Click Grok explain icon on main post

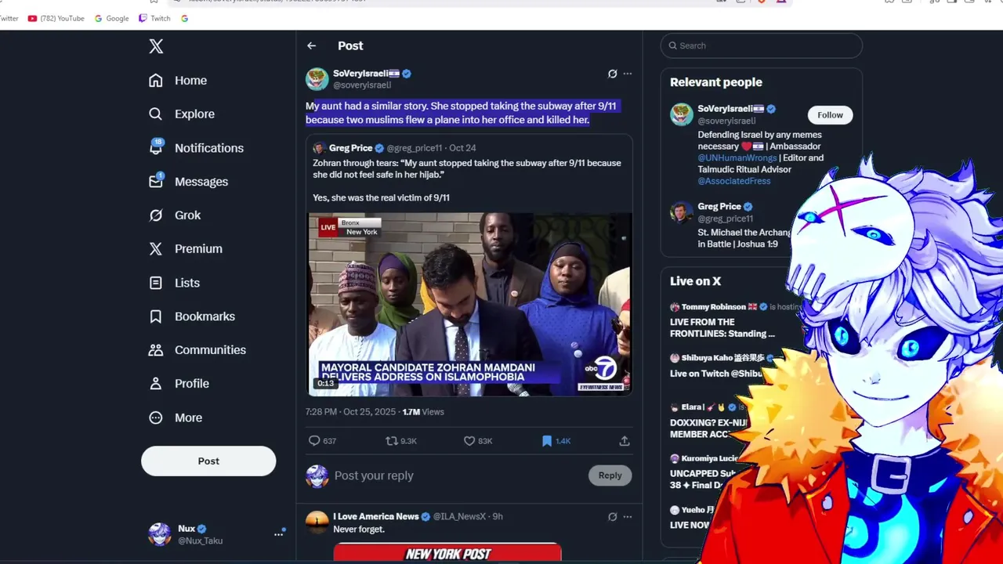[613, 74]
